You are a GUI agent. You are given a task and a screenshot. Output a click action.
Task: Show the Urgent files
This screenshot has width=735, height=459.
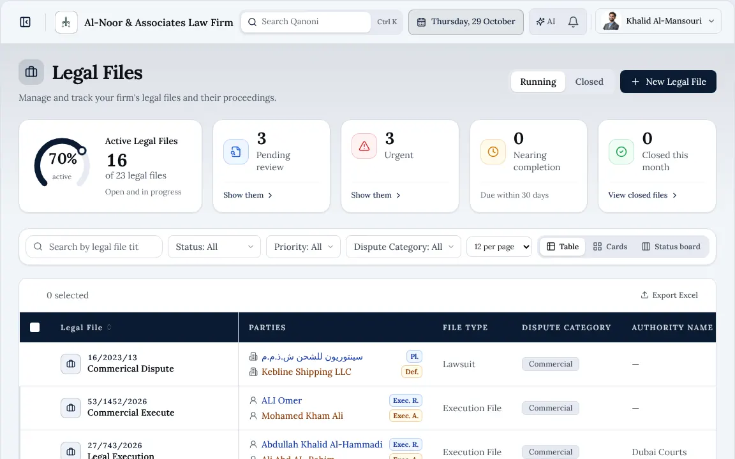(376, 195)
